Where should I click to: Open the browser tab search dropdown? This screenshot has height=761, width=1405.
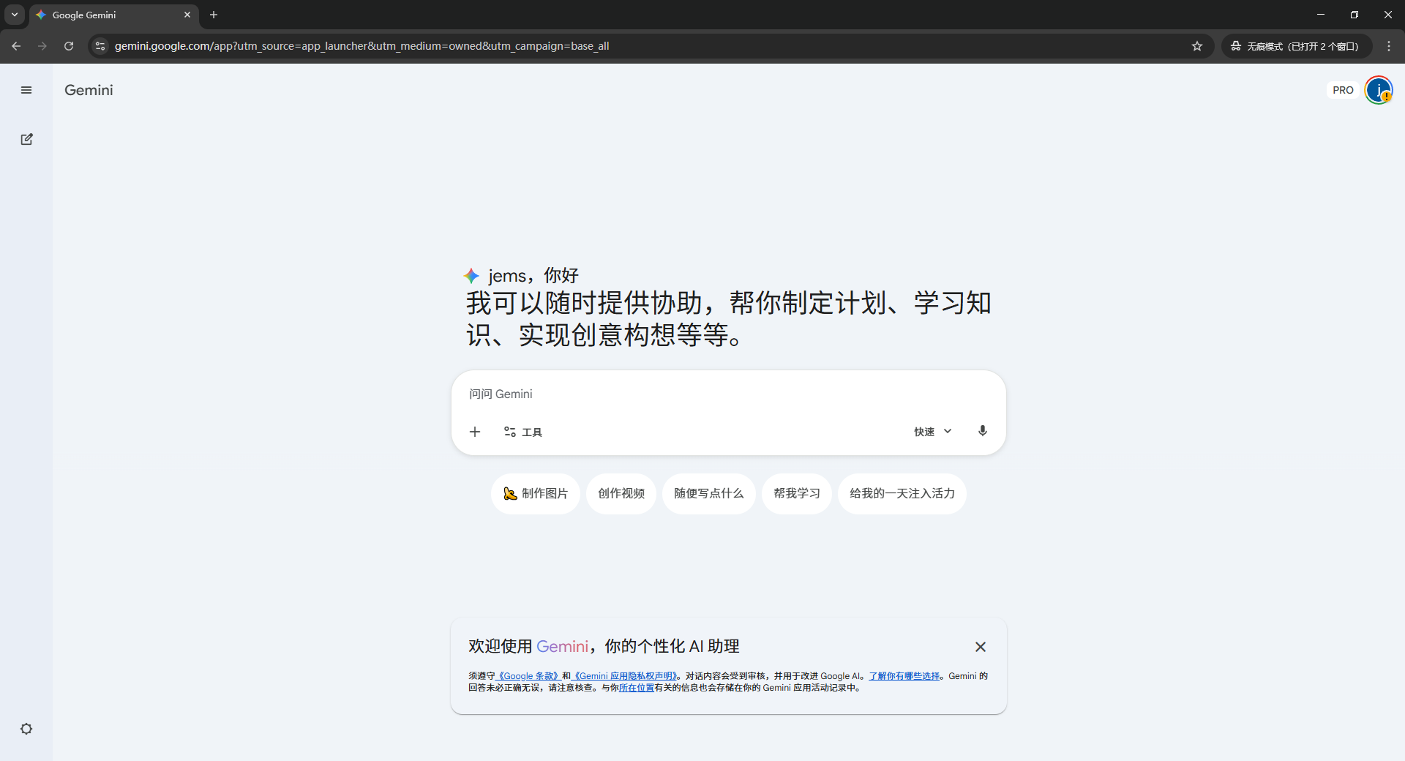click(x=14, y=15)
